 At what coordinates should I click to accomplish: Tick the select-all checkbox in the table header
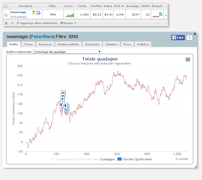point(6,6)
